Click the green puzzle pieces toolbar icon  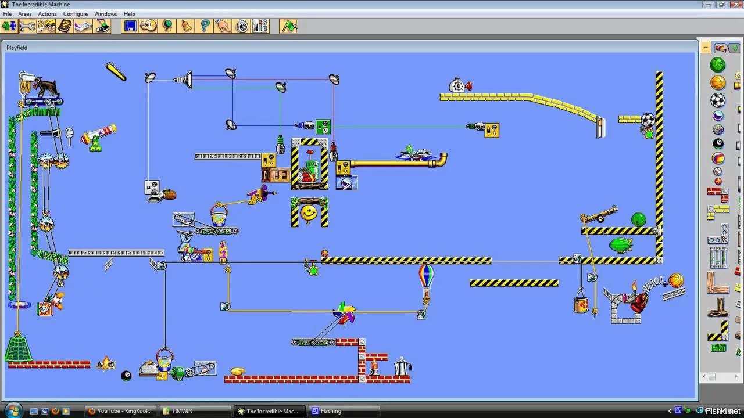point(9,26)
